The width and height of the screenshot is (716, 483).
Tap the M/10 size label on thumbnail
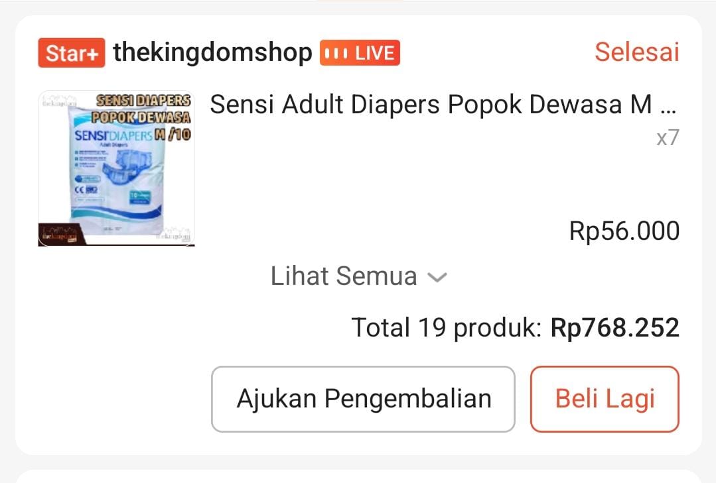(173, 134)
